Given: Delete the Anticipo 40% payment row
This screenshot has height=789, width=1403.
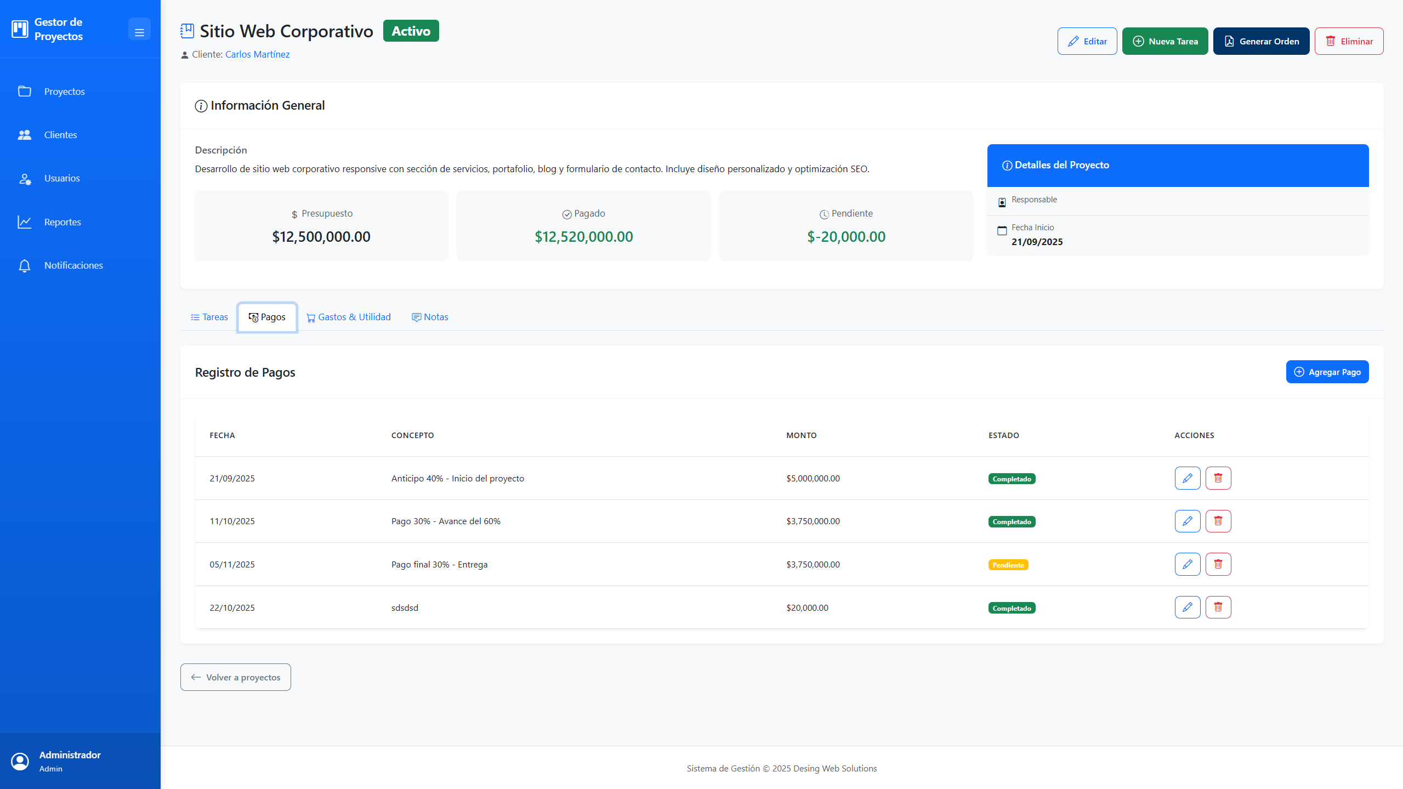Looking at the screenshot, I should coord(1218,478).
